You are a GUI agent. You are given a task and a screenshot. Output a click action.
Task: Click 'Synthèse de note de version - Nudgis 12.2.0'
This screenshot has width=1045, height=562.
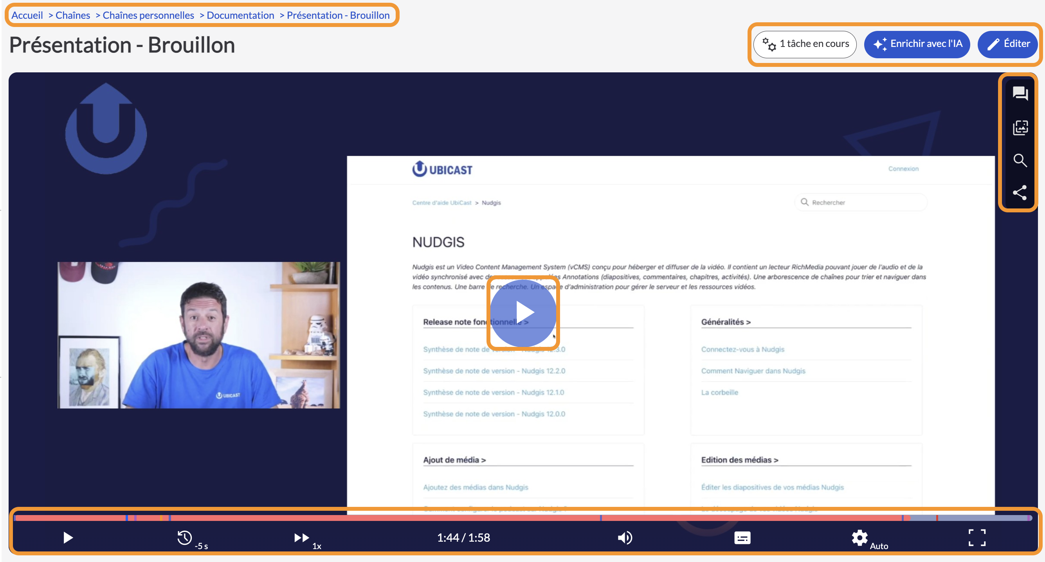pyautogui.click(x=494, y=371)
